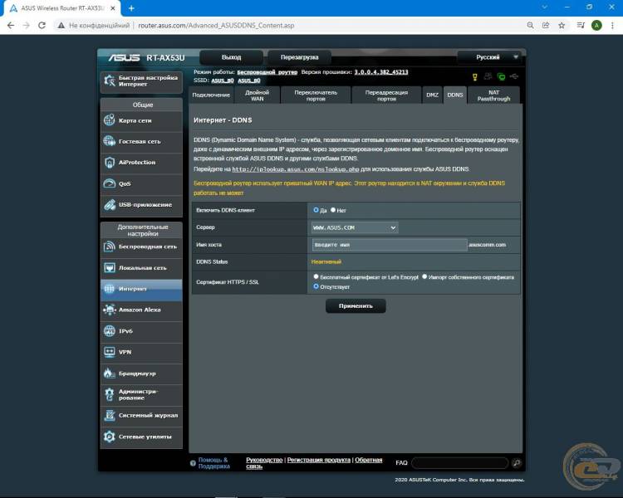Open the Регистрация продукта link
Image resolution: width=623 pixels, height=498 pixels.
(319, 460)
